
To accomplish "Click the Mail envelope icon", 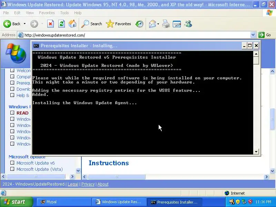I will (152, 24).
